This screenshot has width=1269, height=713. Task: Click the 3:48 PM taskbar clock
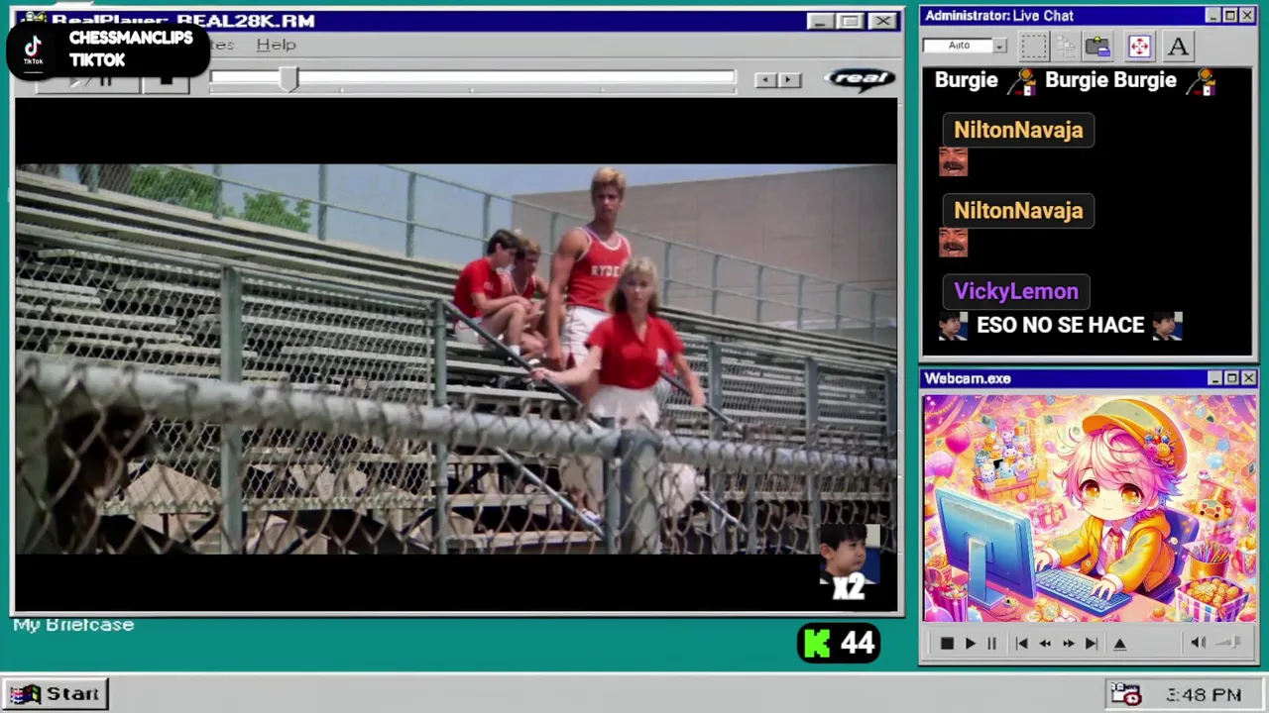coord(1203,695)
